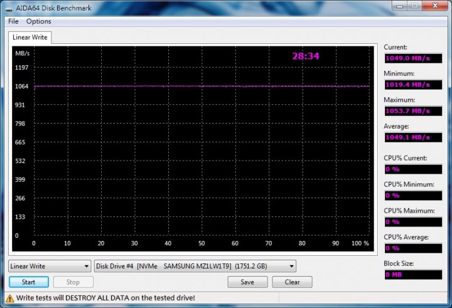Click the 532 label on graph axis
Screen dimensions: 452x308
tap(20, 161)
